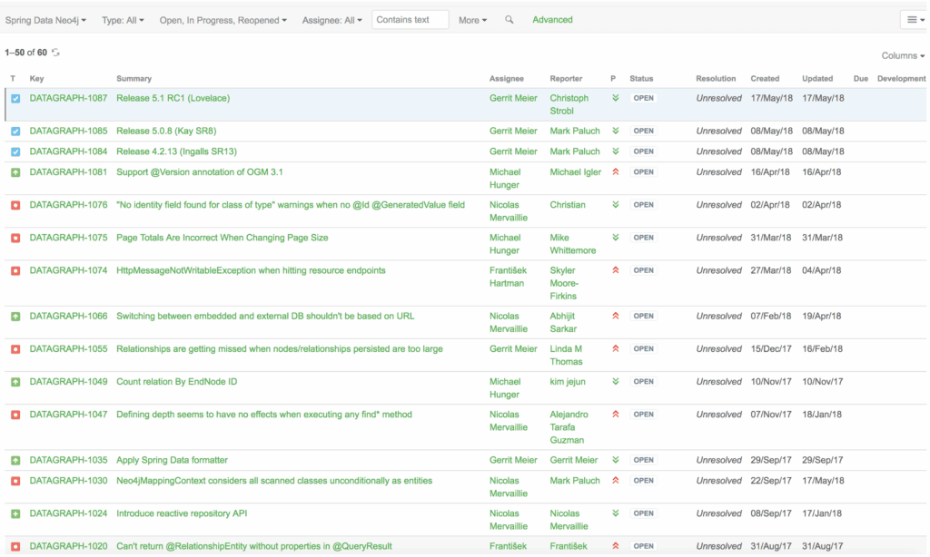Sort by the Assignee column header

point(507,78)
